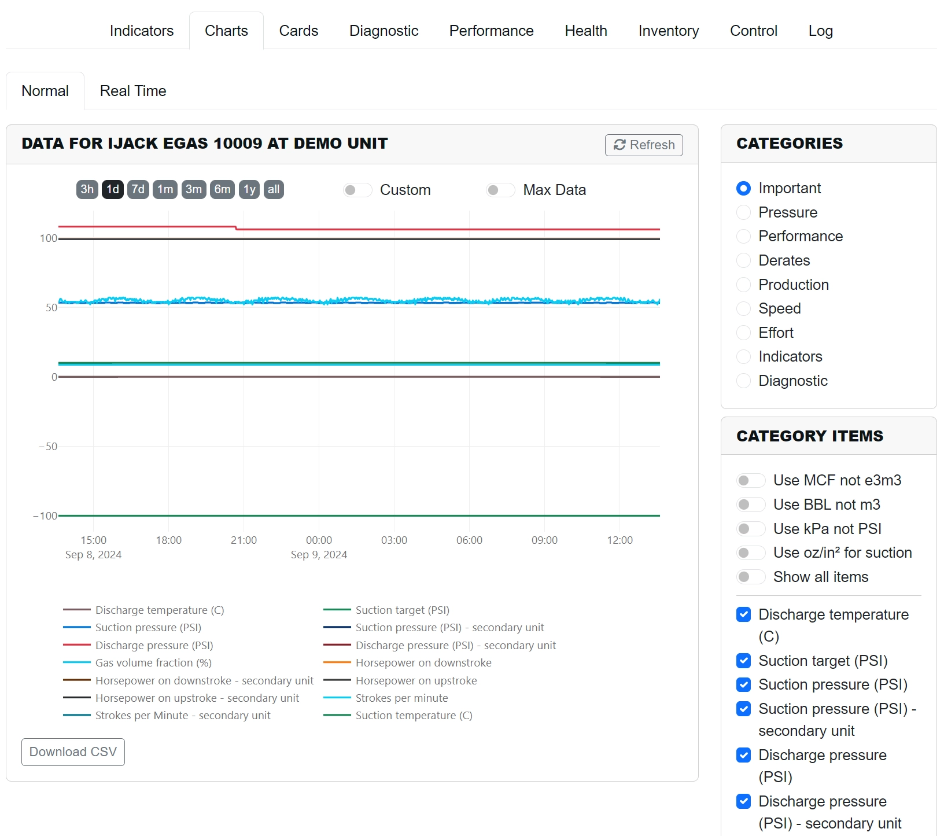Hide Gas volume fraction (%) legend series
Viewport: 944px width, 836px height.
point(153,662)
